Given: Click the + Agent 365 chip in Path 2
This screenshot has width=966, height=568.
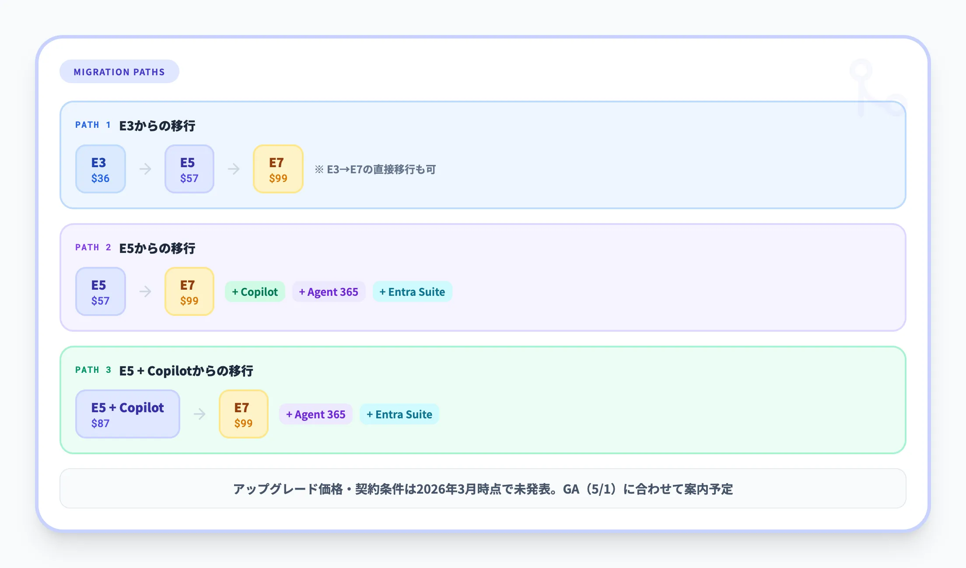Looking at the screenshot, I should pyautogui.click(x=329, y=292).
